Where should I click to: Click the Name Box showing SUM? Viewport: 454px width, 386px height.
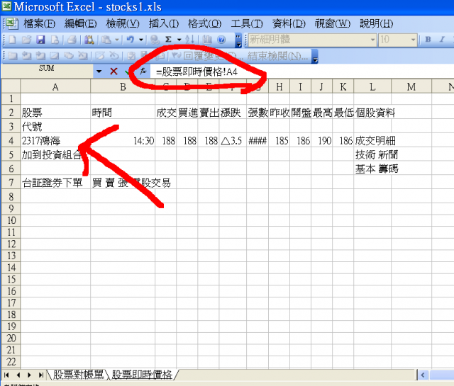tap(47, 69)
